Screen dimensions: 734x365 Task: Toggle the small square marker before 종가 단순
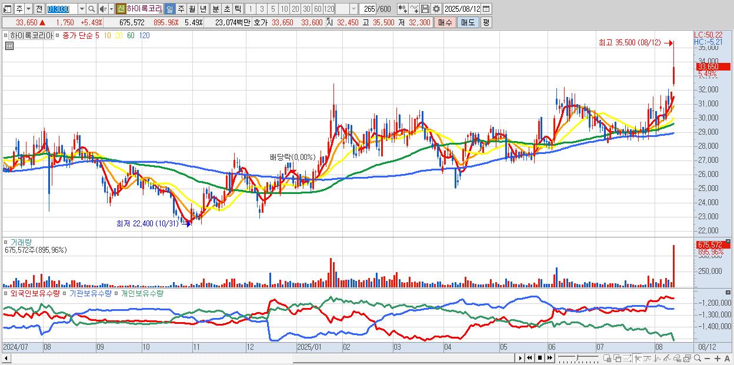tap(58, 36)
